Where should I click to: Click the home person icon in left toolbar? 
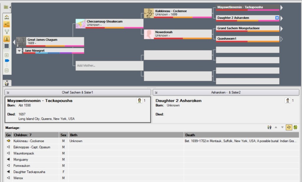(7, 17)
